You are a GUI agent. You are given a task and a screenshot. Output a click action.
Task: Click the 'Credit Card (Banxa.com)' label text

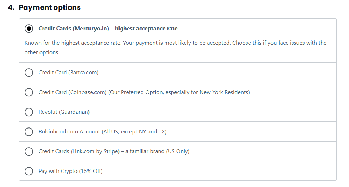coord(68,73)
